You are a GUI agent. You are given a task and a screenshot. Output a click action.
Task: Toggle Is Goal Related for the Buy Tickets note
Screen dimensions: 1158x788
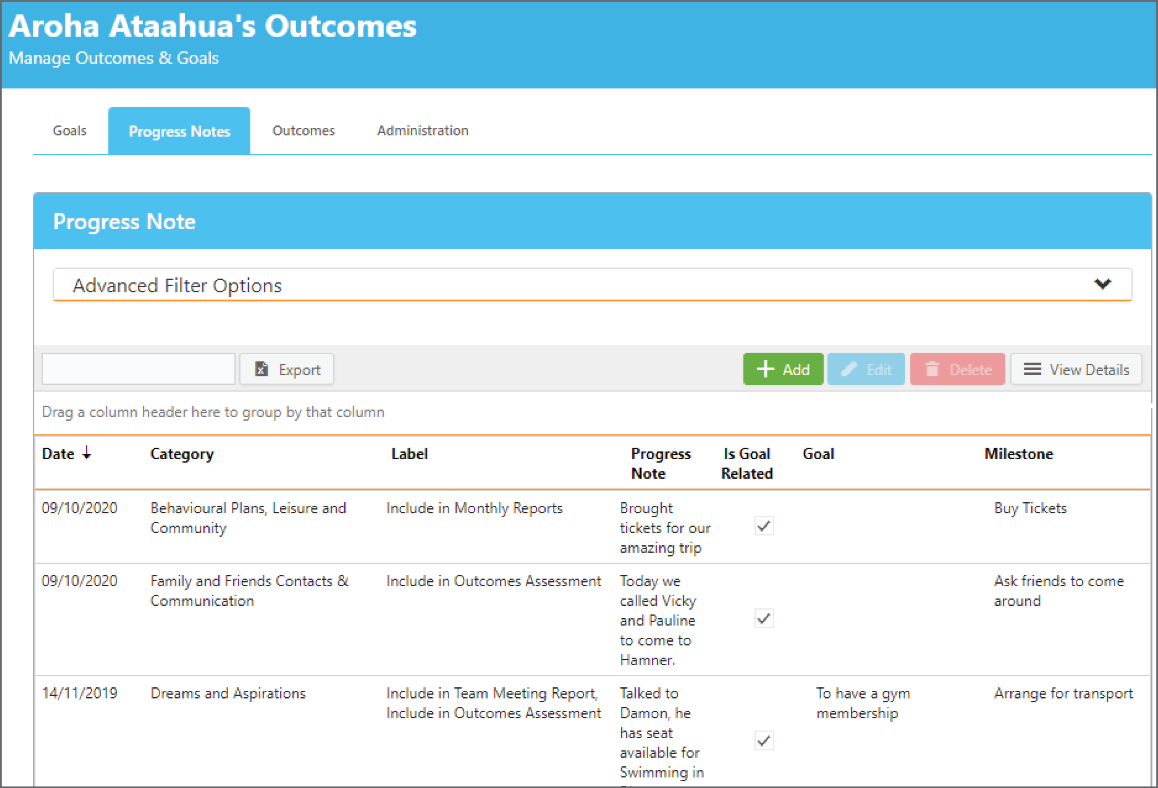point(764,526)
